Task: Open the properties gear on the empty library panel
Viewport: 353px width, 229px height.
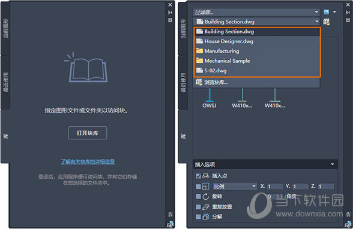Action: tap(170, 20)
